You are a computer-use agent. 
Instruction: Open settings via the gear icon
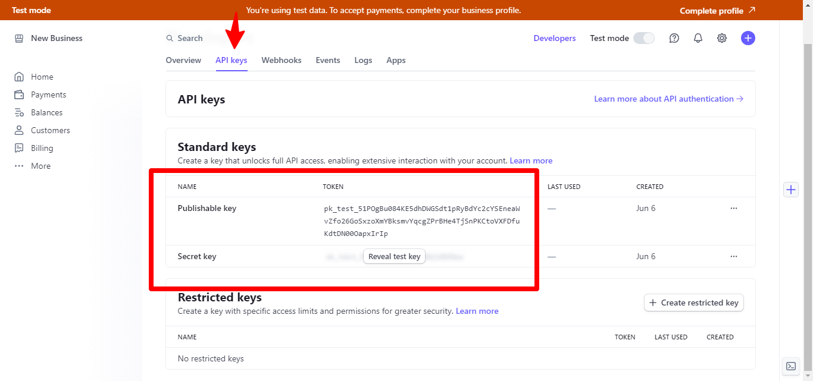[x=722, y=38]
